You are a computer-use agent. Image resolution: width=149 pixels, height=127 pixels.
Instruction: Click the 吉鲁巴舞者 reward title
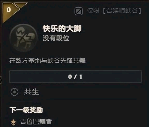(x=36, y=122)
